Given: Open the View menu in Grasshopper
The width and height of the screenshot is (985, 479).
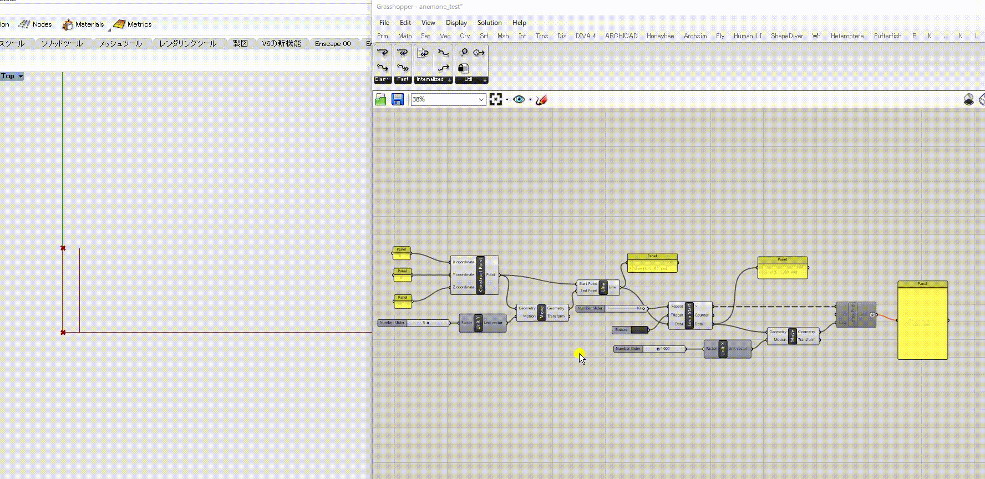Looking at the screenshot, I should [x=428, y=23].
